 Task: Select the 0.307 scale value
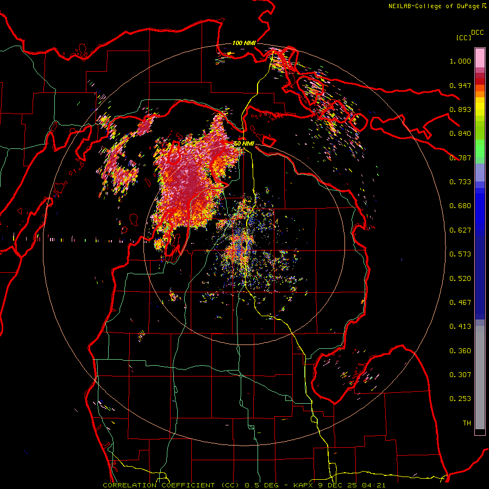pyautogui.click(x=460, y=375)
